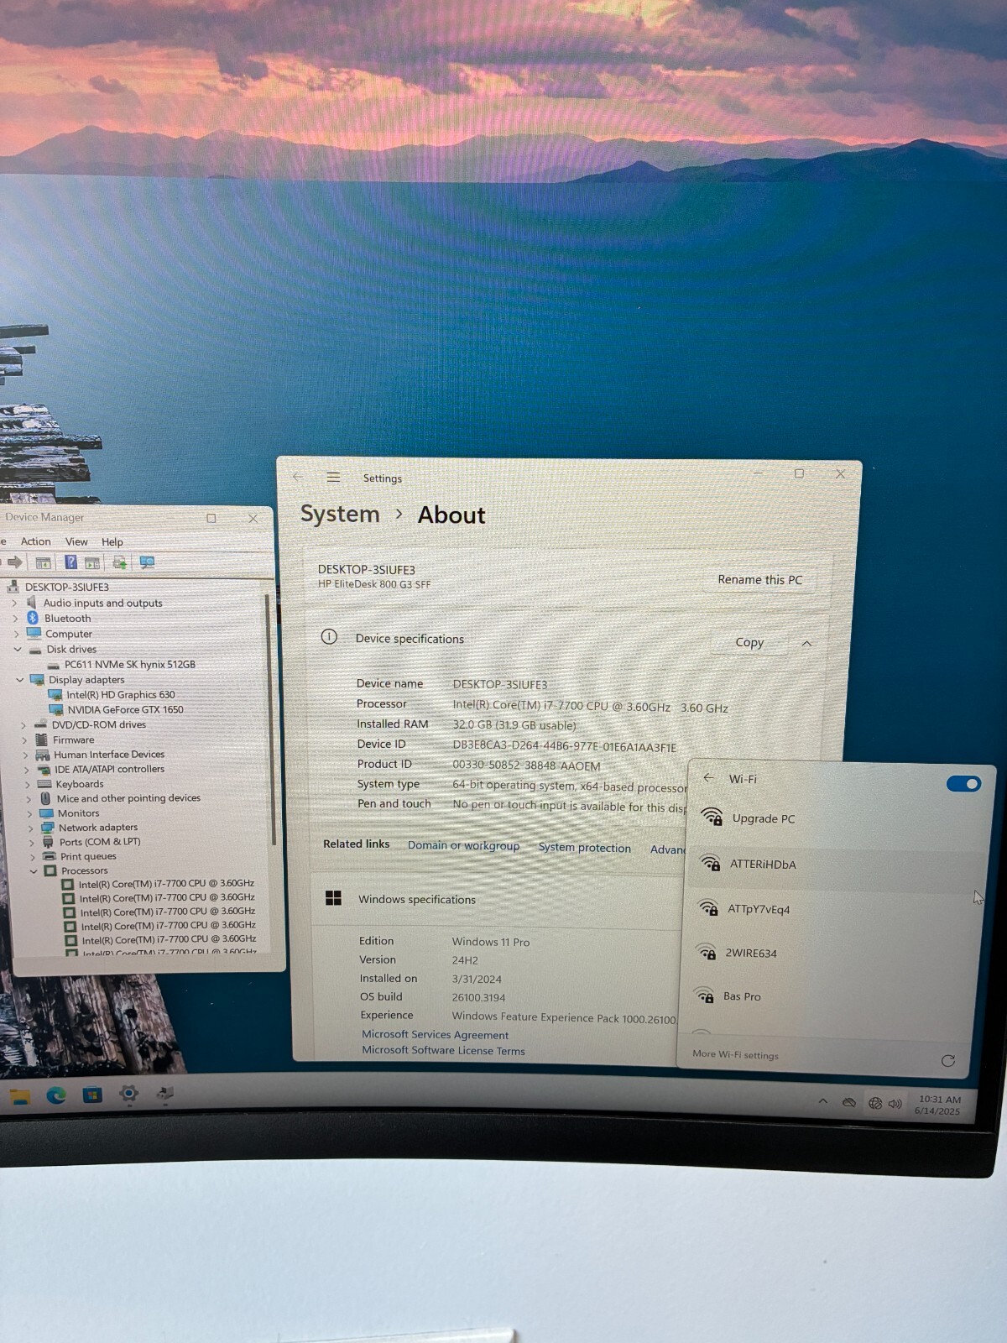1007x1343 pixels.
Task: Select Bluetooth category icon in device tree
Action: point(33,618)
